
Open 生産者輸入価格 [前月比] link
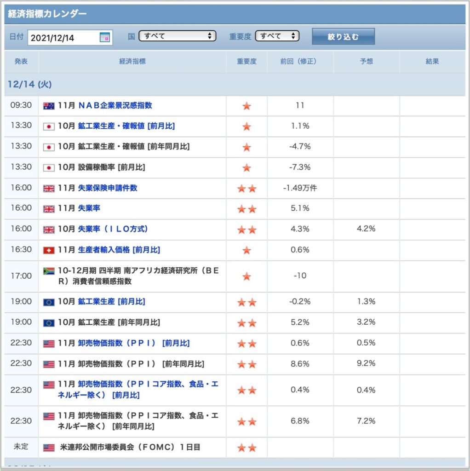point(119,250)
